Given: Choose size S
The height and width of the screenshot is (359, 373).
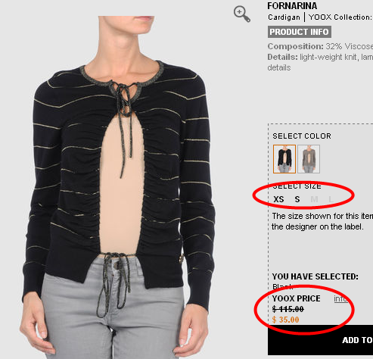Looking at the screenshot, I should (x=297, y=199).
